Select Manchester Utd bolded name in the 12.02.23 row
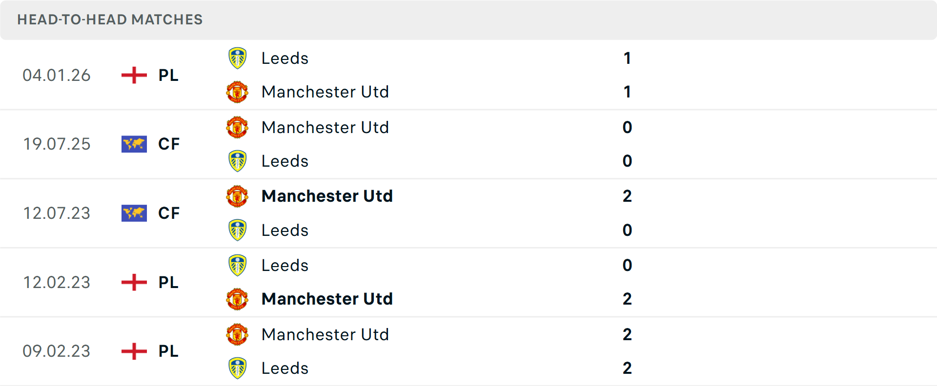Image resolution: width=937 pixels, height=386 pixels. coord(327,299)
